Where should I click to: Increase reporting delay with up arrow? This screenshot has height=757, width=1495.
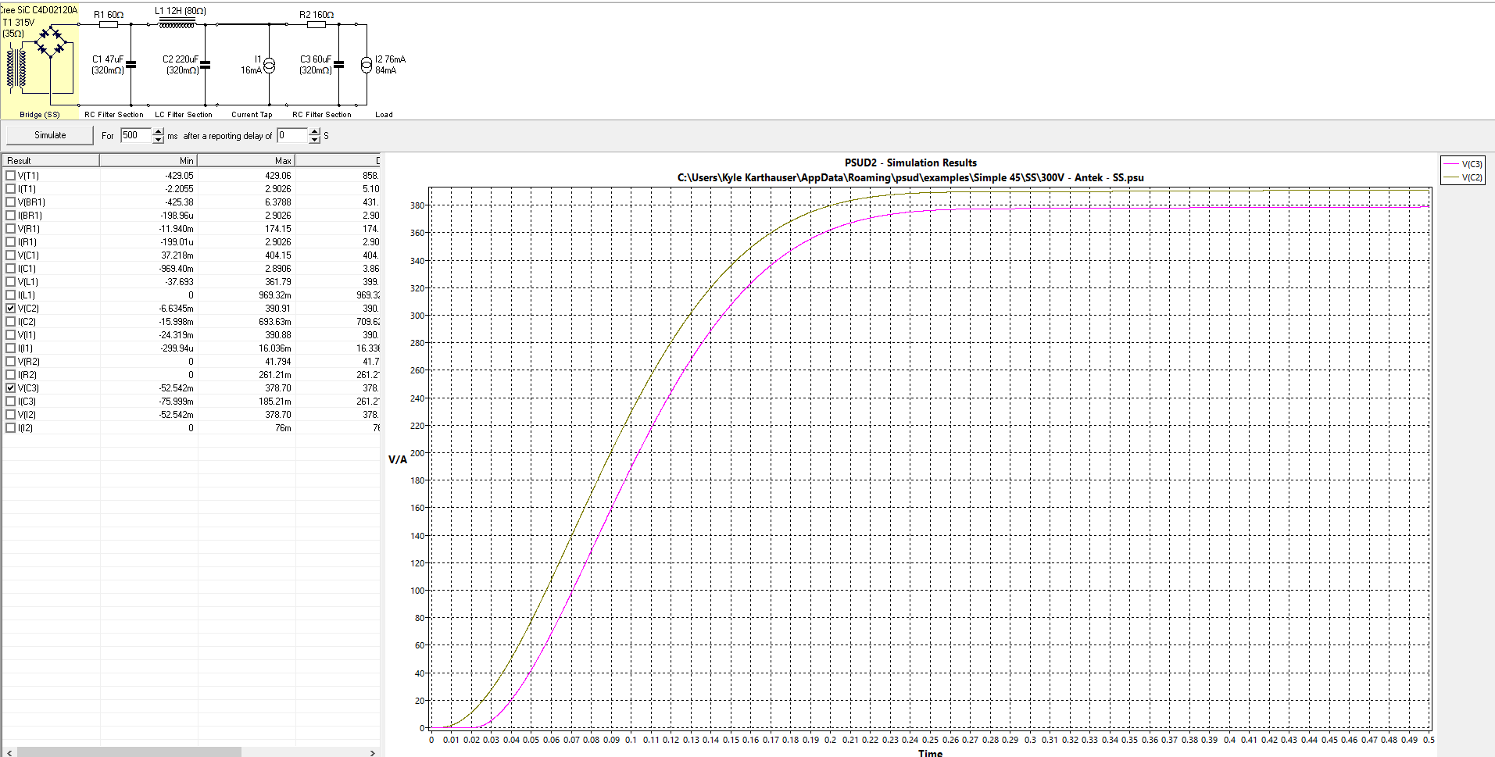pyautogui.click(x=315, y=131)
